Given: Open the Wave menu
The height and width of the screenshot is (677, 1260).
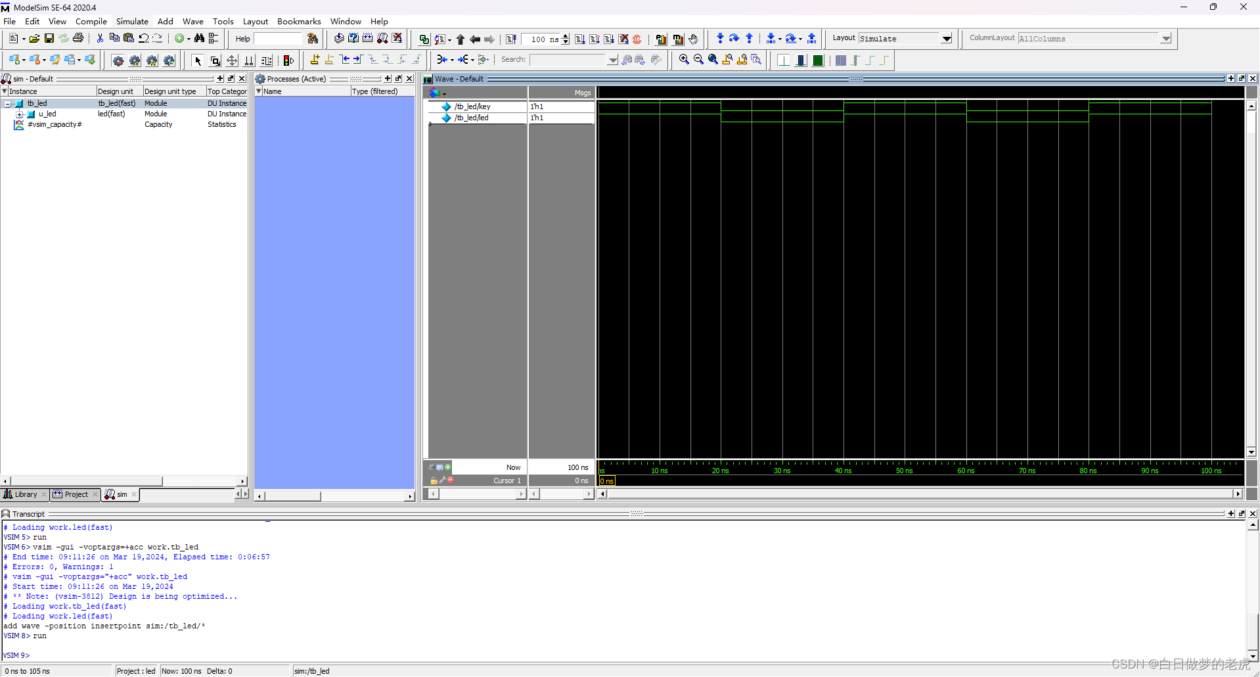Looking at the screenshot, I should (192, 21).
